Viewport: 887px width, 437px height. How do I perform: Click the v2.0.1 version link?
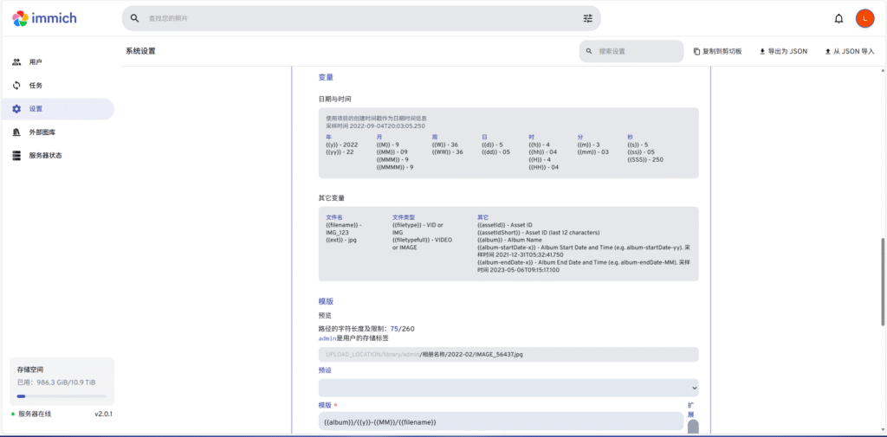pyautogui.click(x=104, y=415)
